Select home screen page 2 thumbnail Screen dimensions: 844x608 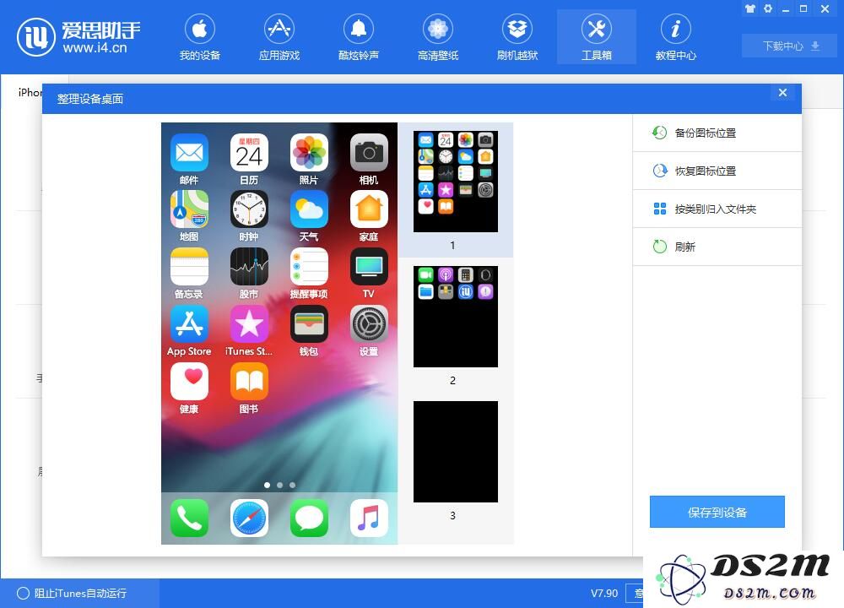pyautogui.click(x=456, y=317)
